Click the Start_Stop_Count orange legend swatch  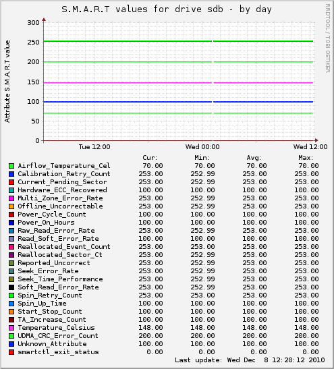pos(11,312)
